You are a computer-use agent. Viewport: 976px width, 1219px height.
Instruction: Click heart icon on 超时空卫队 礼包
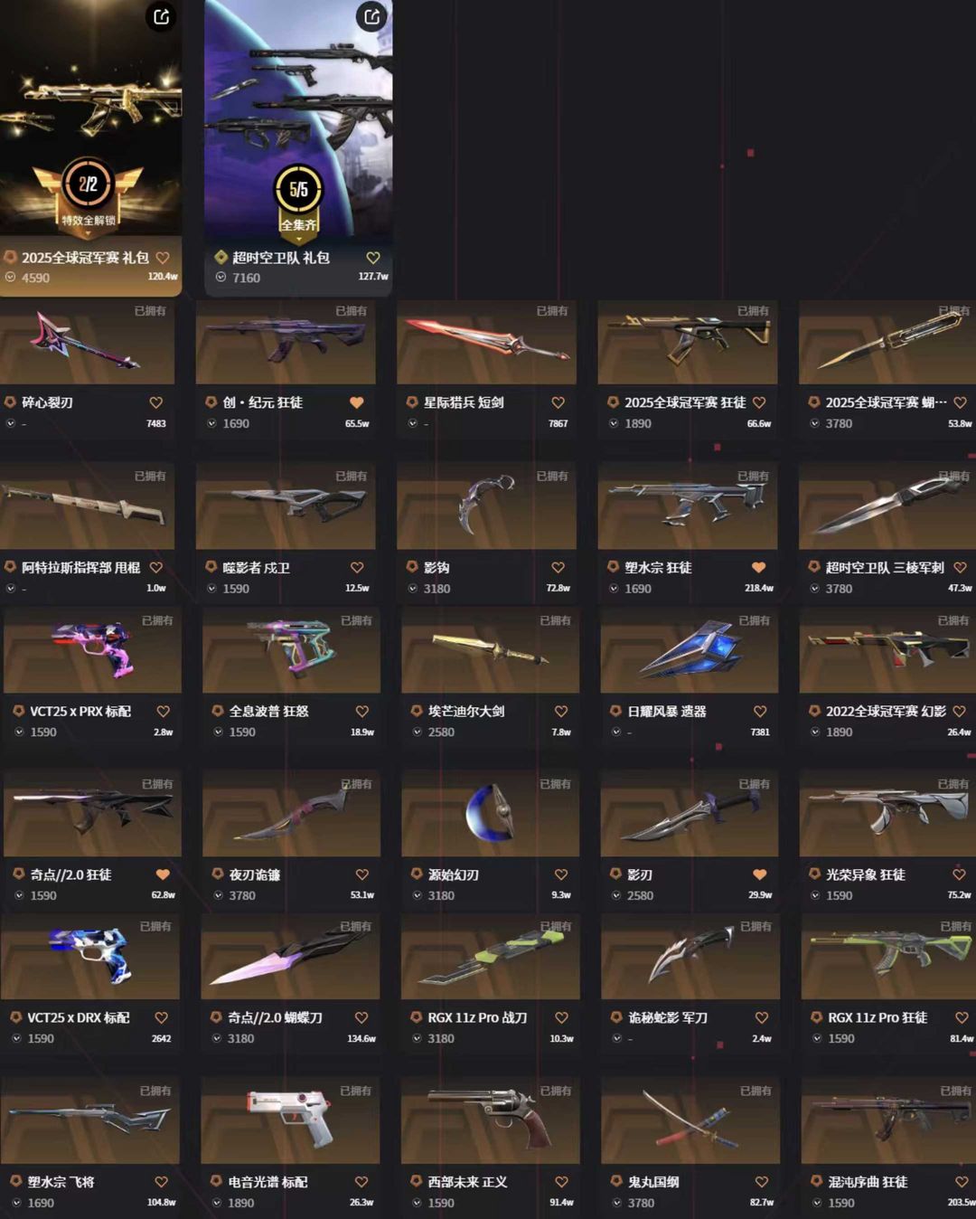pyautogui.click(x=373, y=258)
